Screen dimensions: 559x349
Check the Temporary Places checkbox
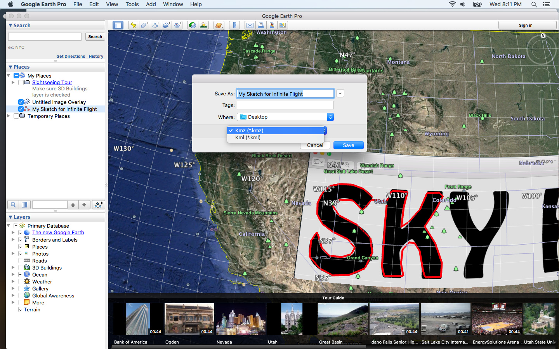[x=16, y=116]
